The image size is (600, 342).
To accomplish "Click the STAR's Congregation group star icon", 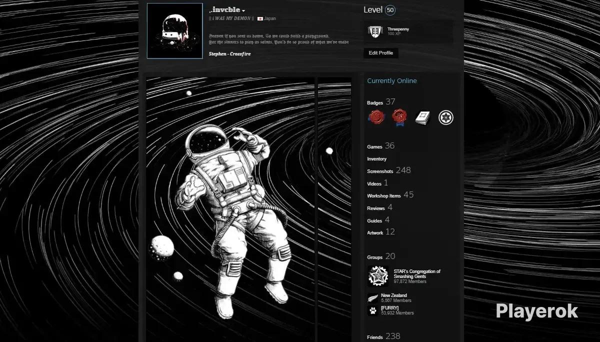I will coord(377,275).
